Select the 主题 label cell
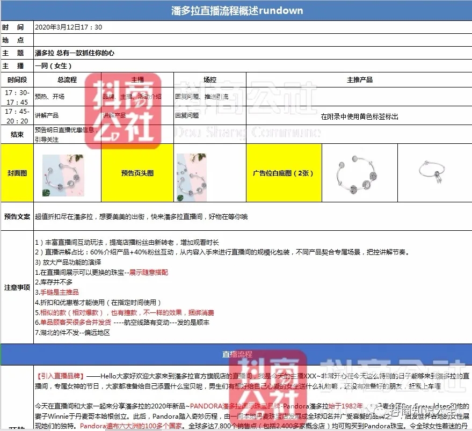The width and height of the screenshot is (472, 431). coord(17,53)
